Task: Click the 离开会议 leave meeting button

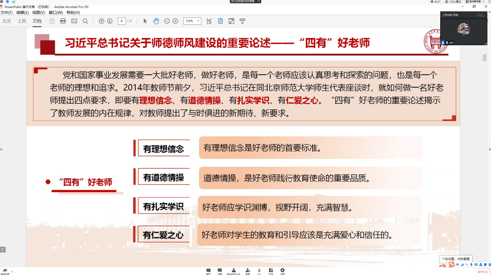Action: (x=482, y=272)
